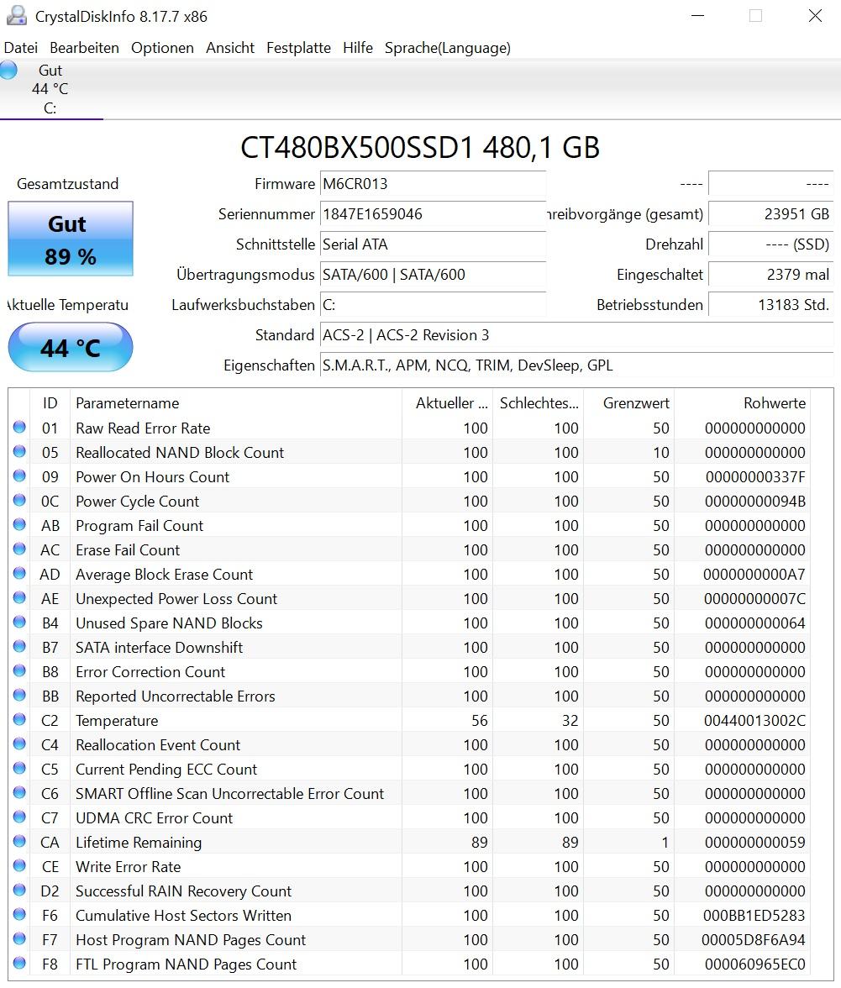The height and width of the screenshot is (988, 841).
Task: Select the Temperature parameter name
Action: (117, 721)
